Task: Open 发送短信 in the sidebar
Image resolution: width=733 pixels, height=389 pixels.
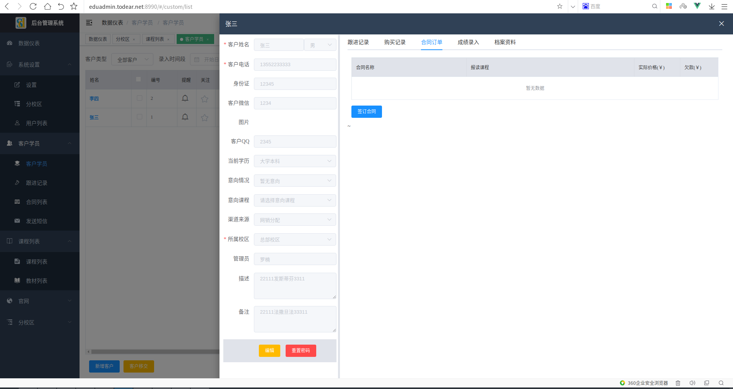Action: pos(40,221)
